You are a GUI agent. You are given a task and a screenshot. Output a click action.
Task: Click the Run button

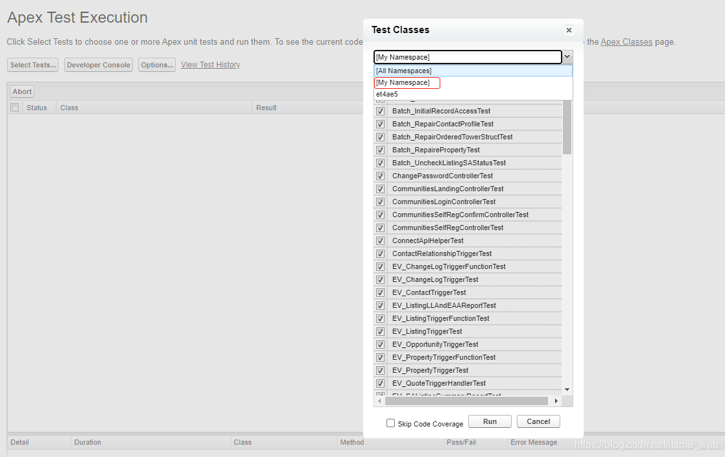coord(490,421)
